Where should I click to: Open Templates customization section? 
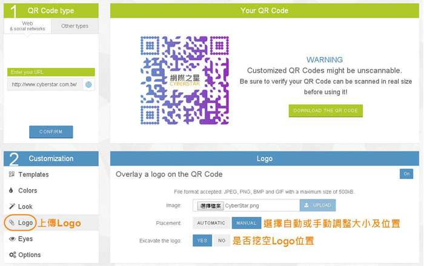click(x=51, y=175)
